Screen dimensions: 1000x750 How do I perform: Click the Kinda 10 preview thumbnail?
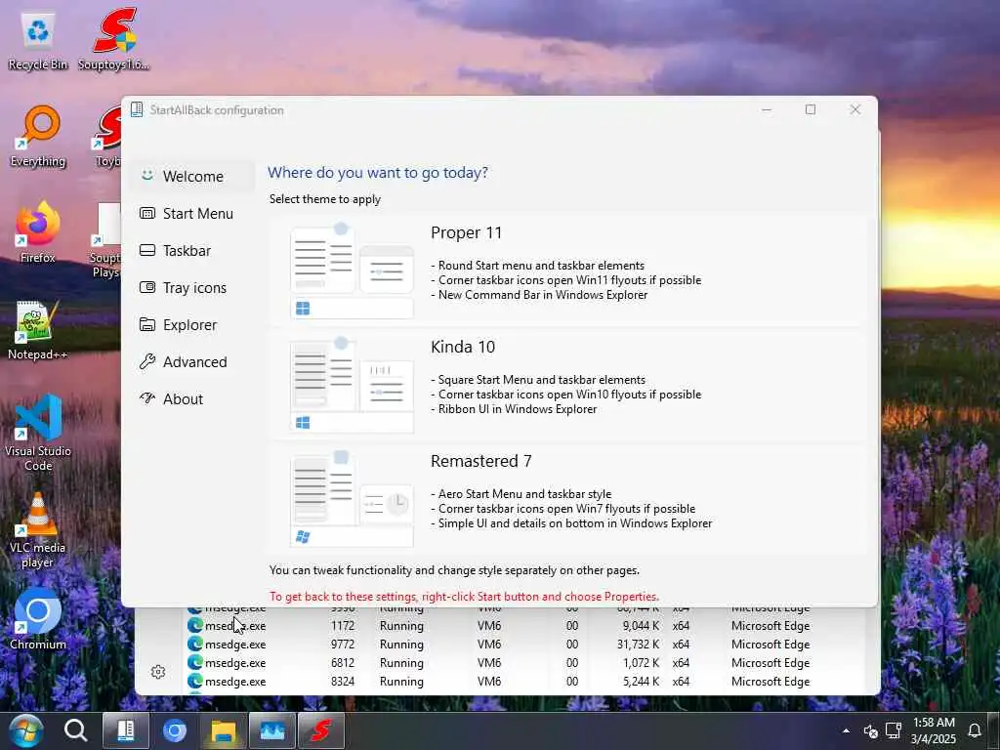[352, 385]
